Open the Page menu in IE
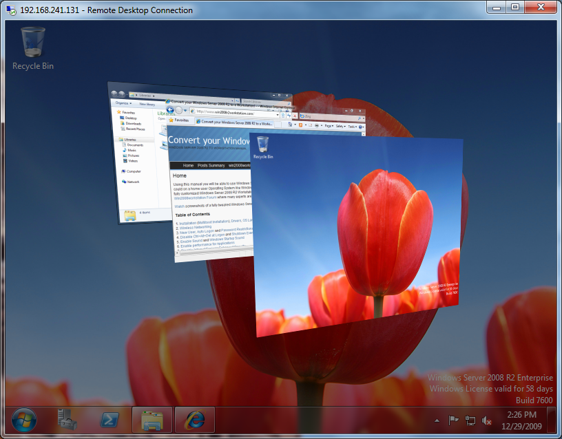 tap(329, 126)
